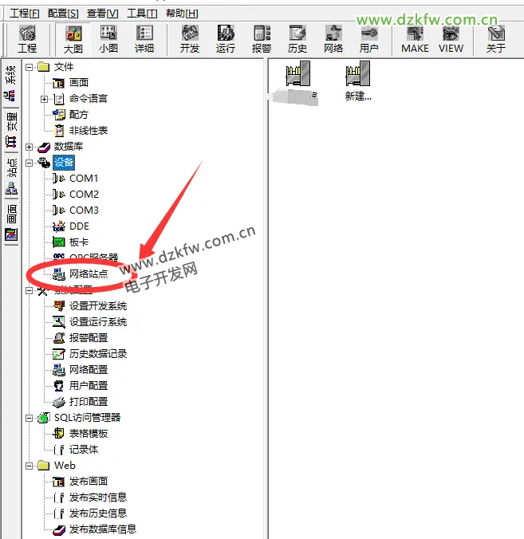Screen dimensions: 524x539
Task: Switch to 详细 detail list view
Action: pyautogui.click(x=144, y=38)
